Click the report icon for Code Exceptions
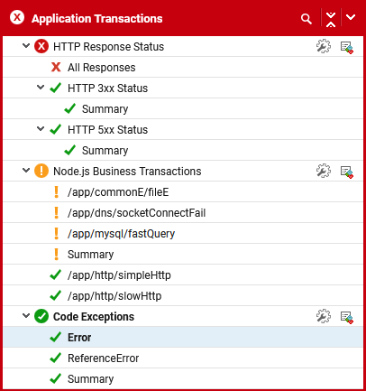Image resolution: width=366 pixels, height=391 pixels. [347, 317]
